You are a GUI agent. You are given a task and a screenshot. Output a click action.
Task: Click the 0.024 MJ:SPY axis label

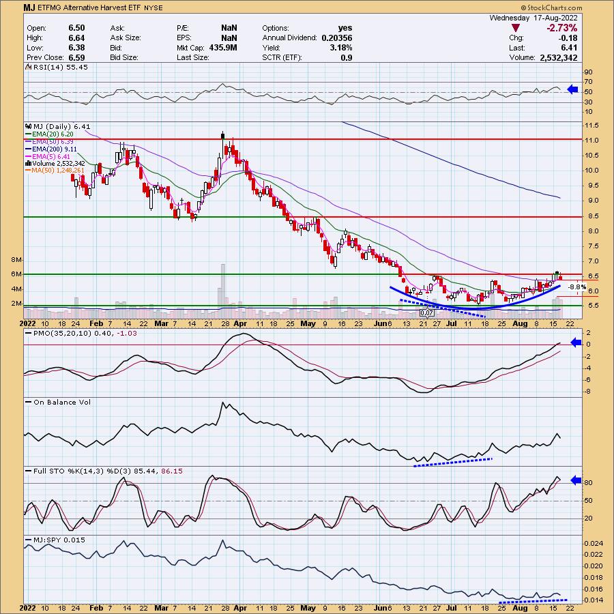point(594,543)
